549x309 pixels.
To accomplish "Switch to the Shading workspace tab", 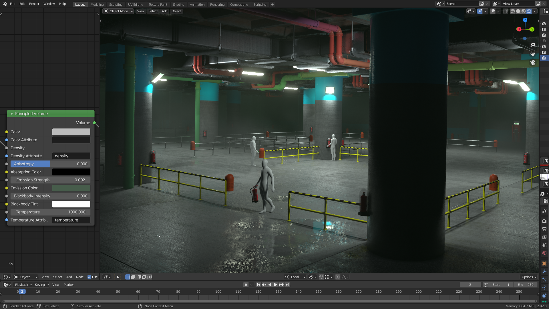I will pos(178,5).
